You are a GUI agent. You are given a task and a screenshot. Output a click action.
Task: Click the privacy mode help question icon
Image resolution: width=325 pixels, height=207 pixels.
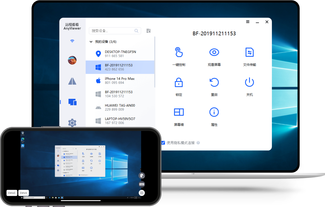tap(198, 143)
